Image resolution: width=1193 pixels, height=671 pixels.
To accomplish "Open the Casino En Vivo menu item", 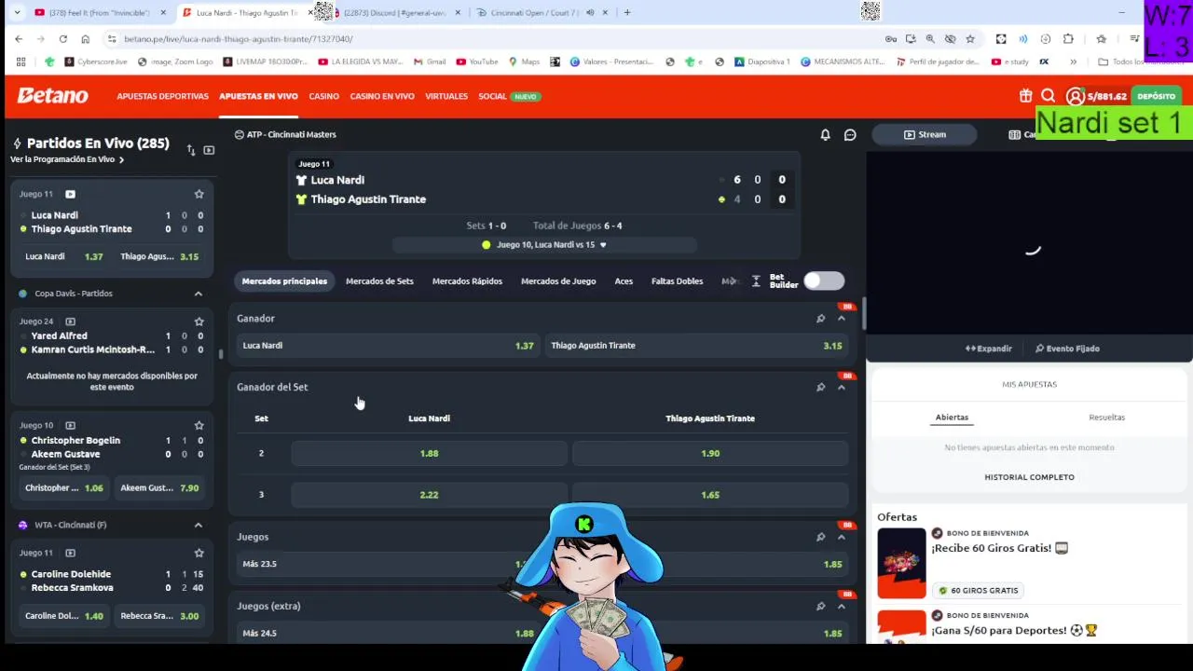I will point(382,96).
